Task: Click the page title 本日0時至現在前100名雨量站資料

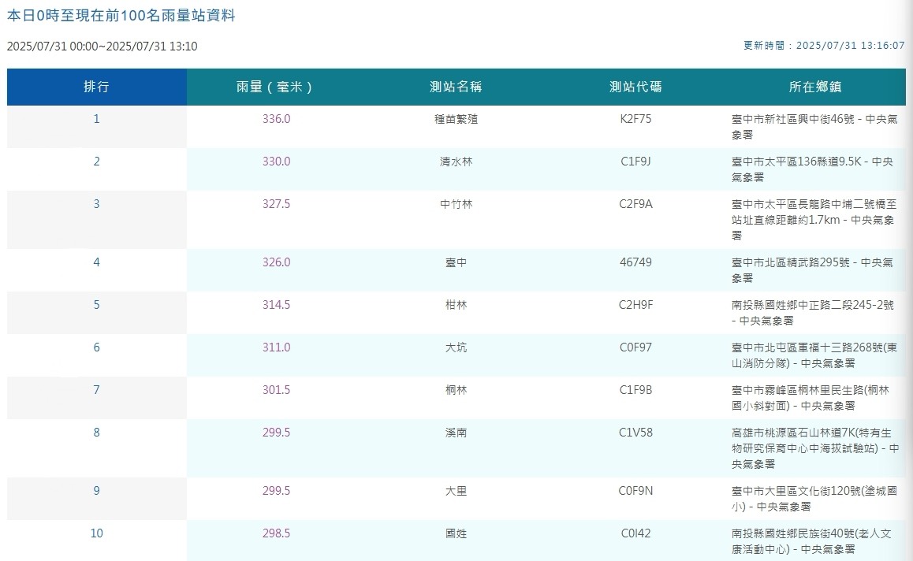Action: (121, 15)
